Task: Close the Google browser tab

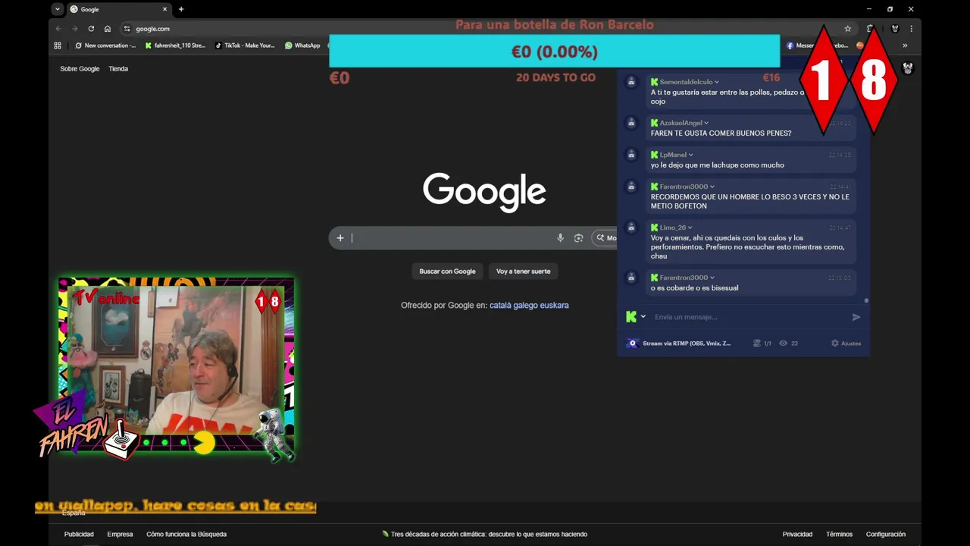Action: coord(165,9)
